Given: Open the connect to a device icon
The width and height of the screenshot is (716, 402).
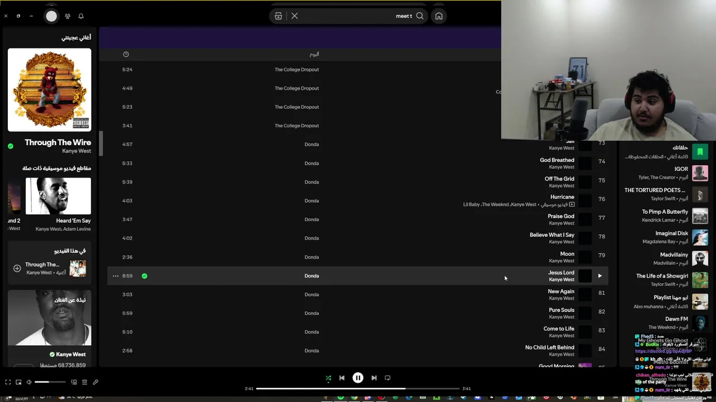Looking at the screenshot, I should coord(74,382).
